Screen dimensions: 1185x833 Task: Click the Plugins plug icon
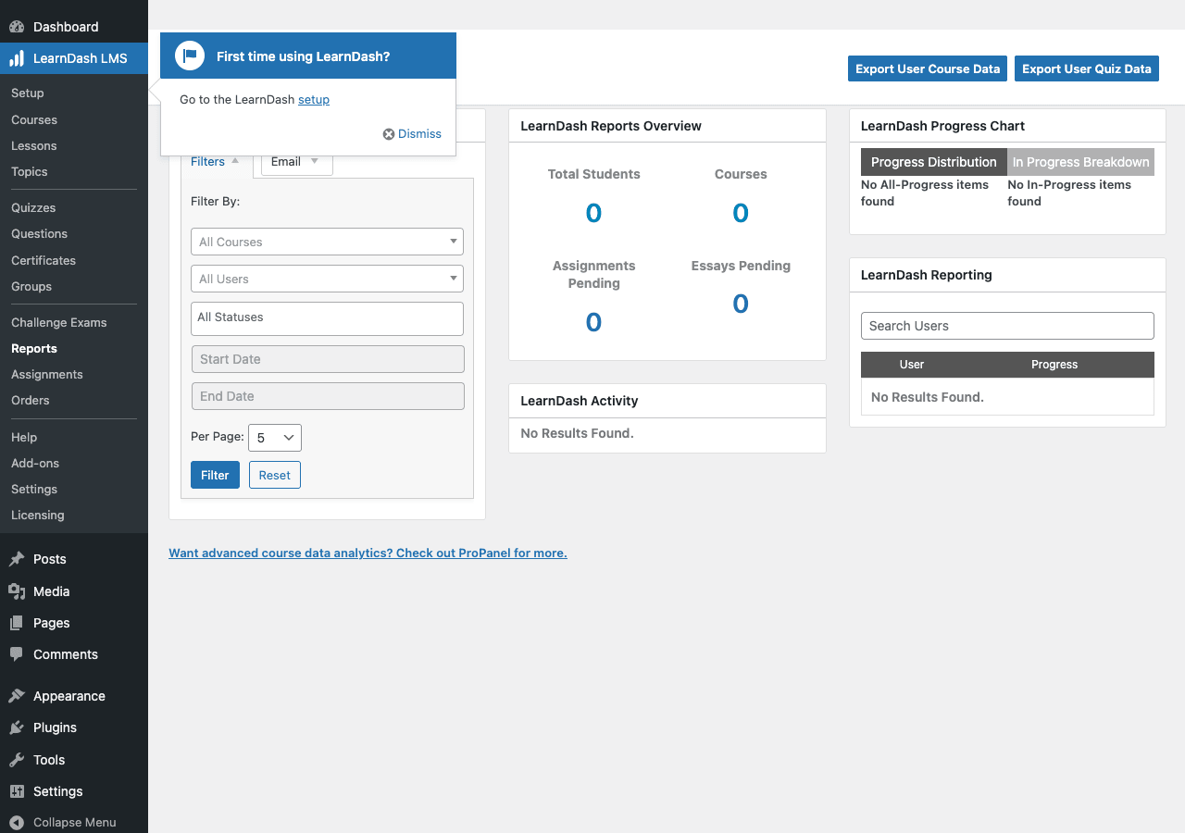pos(17,727)
